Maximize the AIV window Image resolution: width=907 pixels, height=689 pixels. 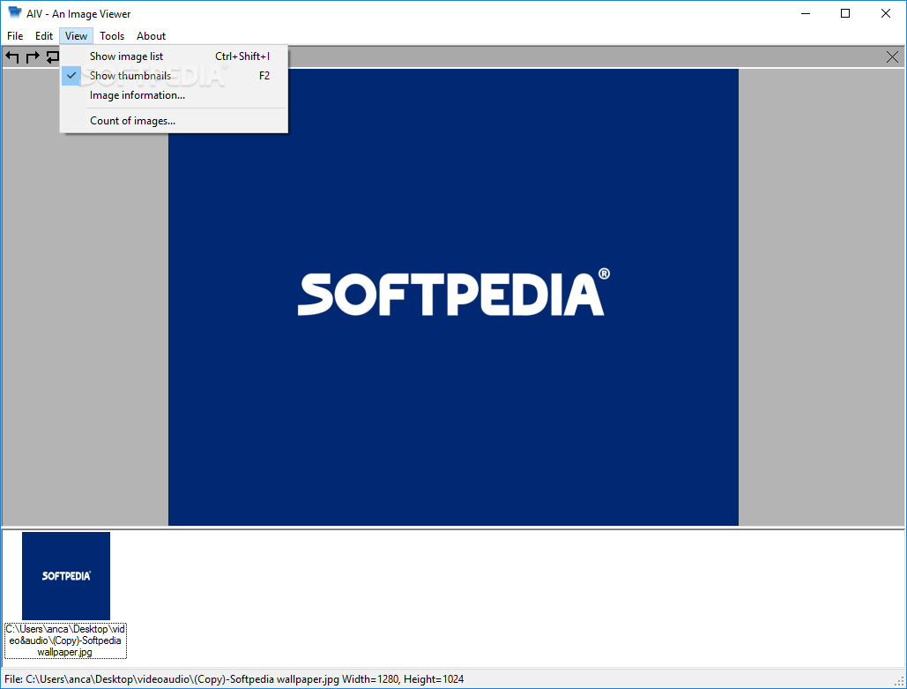845,13
